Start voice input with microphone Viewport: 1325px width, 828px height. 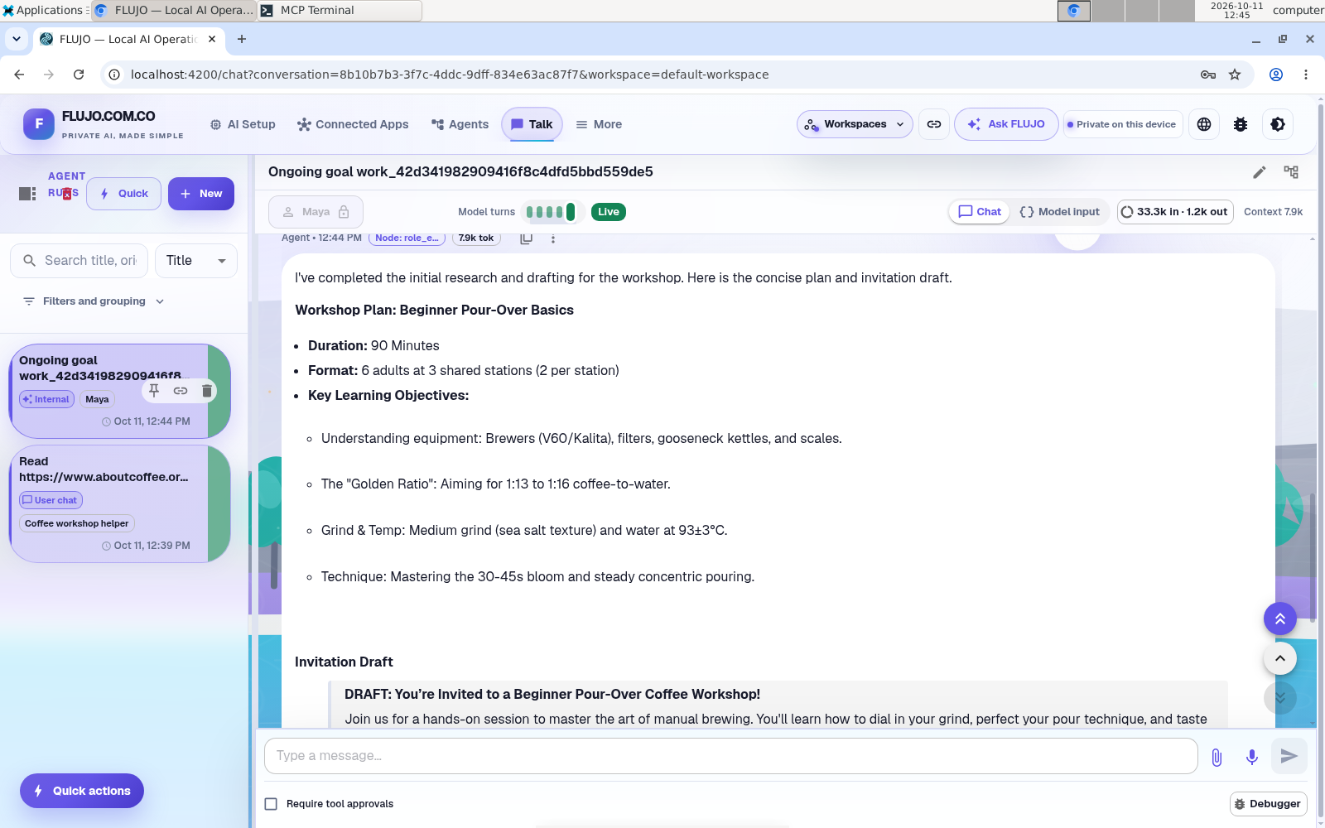1252,757
